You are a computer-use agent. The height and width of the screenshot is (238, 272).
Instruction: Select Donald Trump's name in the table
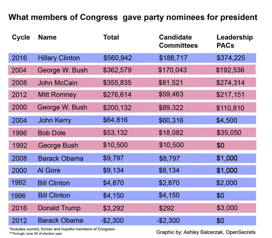point(59,208)
